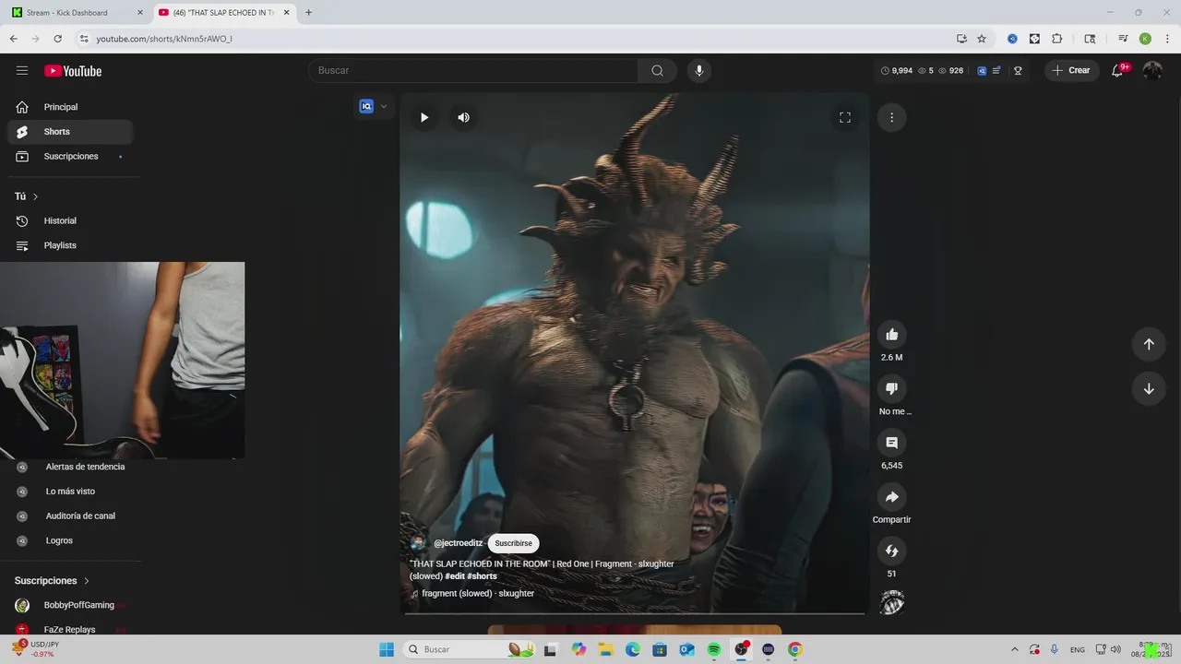Open Principal in the sidebar
This screenshot has height=664, width=1181.
[70, 107]
